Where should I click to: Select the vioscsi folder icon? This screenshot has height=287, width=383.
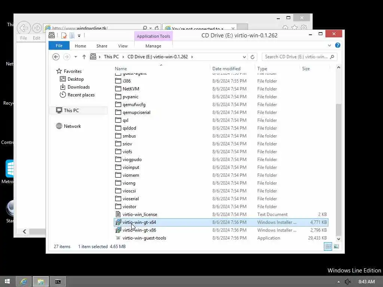tap(118, 191)
